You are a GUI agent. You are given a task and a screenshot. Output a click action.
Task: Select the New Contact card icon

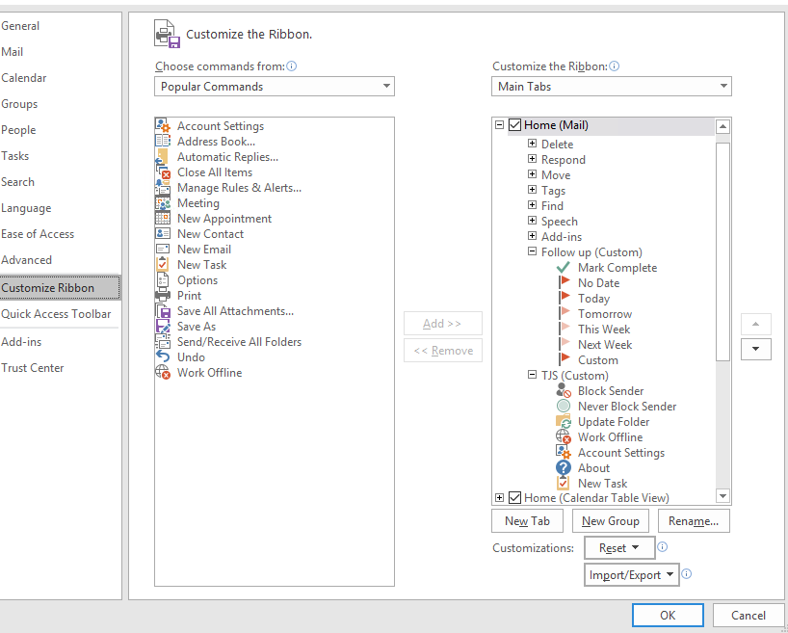click(163, 234)
